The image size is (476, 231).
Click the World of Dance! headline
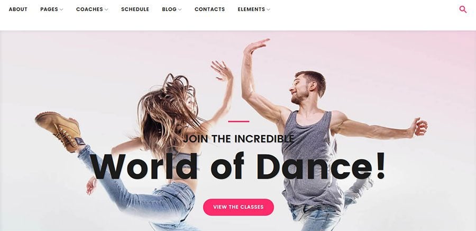[239, 166]
